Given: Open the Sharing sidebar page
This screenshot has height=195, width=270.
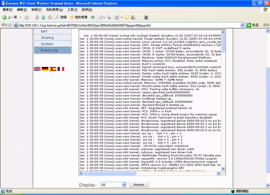Looking at the screenshot, I should 53,37.
